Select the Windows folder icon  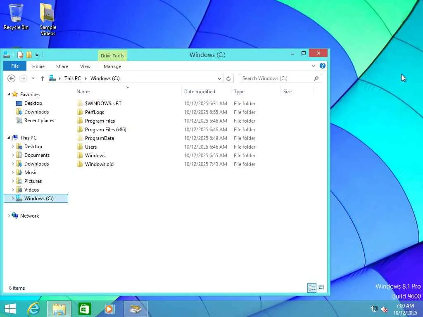click(80, 155)
